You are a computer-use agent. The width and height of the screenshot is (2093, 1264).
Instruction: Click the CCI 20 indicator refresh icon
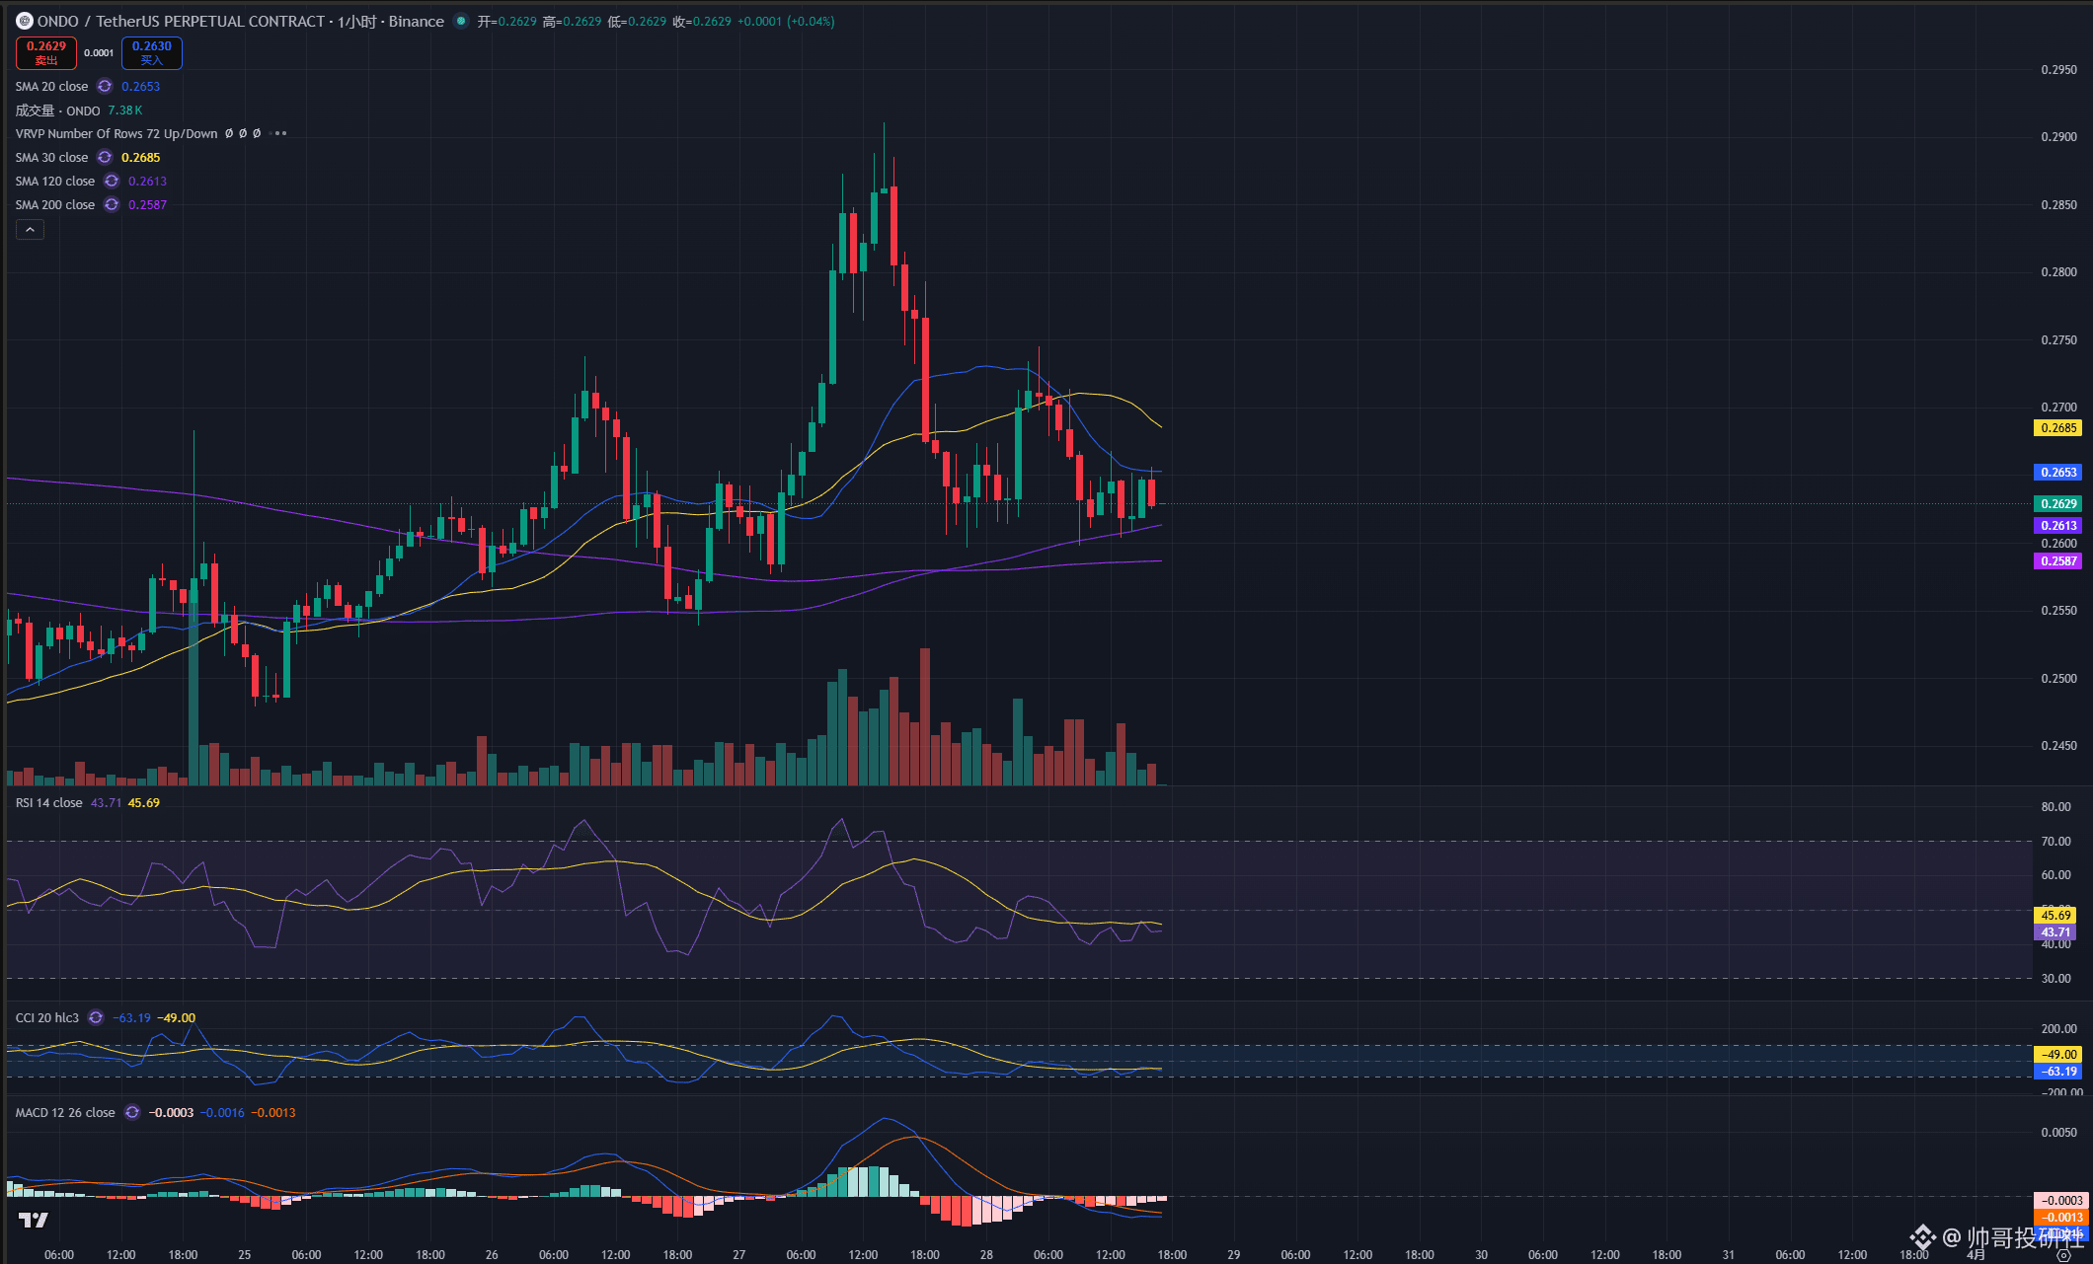point(96,1017)
